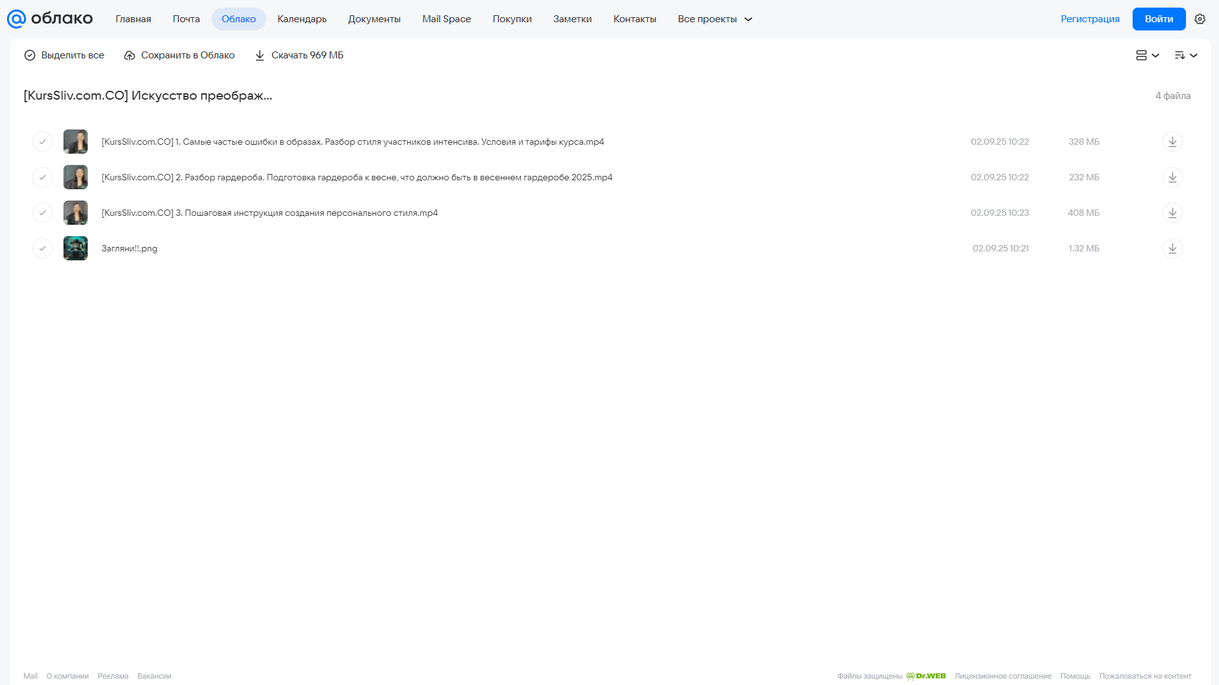Click the Войти button
Image resolution: width=1219 pixels, height=685 pixels.
pyautogui.click(x=1159, y=19)
